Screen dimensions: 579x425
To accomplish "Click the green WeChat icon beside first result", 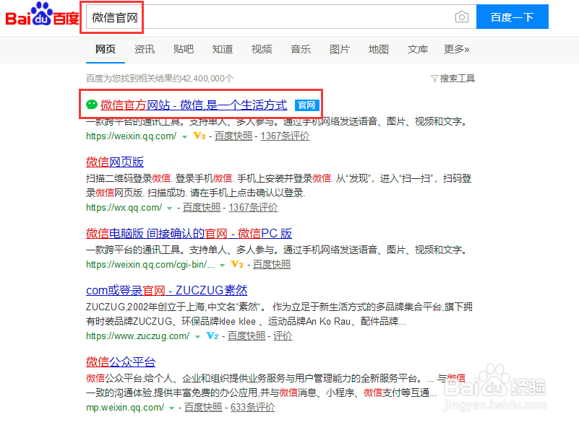I will [x=92, y=105].
